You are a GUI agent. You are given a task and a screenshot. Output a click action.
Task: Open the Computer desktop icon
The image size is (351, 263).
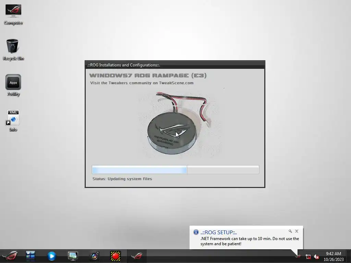(13, 14)
